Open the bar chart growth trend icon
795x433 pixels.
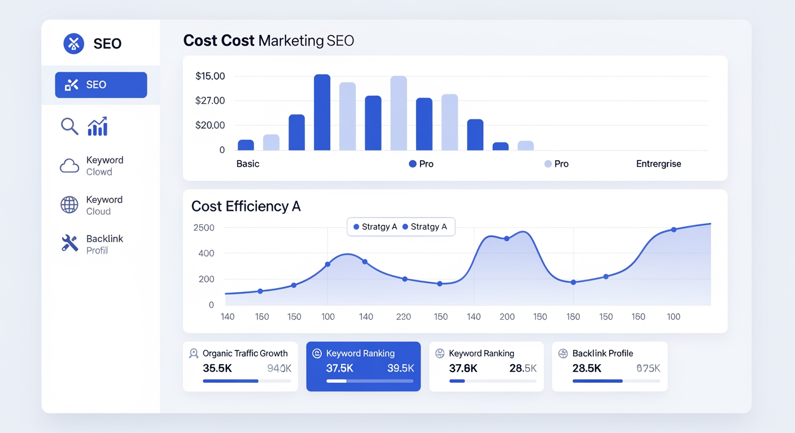coord(97,126)
